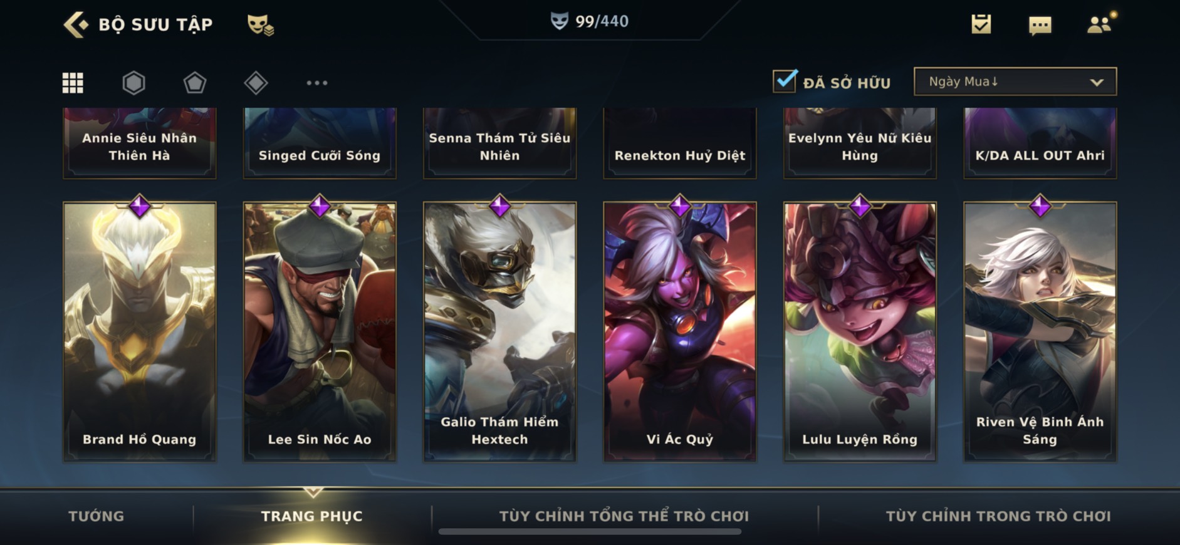Viewport: 1180px width, 545px height.
Task: Open more filters three-dots icon
Action: (316, 83)
